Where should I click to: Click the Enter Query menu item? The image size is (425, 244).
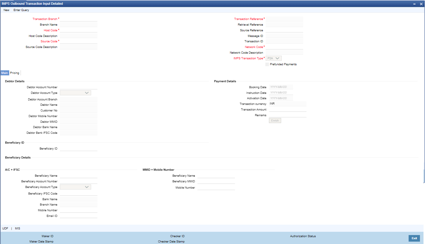[x=21, y=10]
